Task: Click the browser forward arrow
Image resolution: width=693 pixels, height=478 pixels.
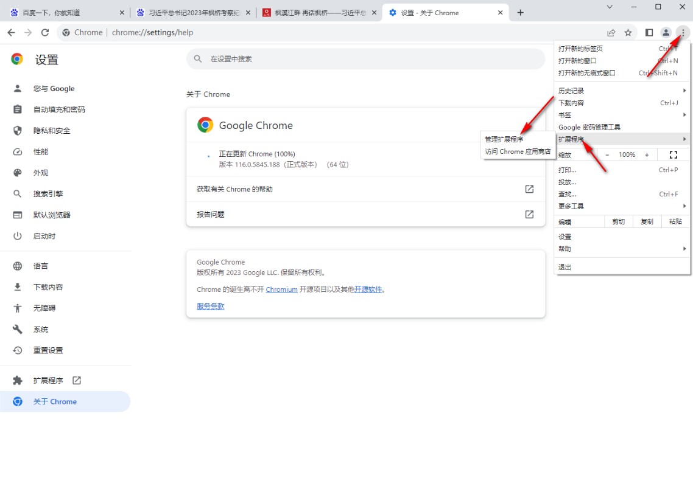Action: pyautogui.click(x=28, y=33)
